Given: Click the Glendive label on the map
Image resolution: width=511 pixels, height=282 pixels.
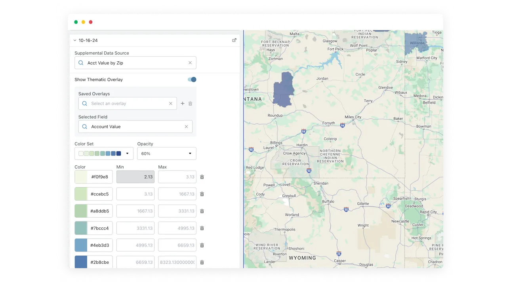Looking at the screenshot, I should coord(385,88).
